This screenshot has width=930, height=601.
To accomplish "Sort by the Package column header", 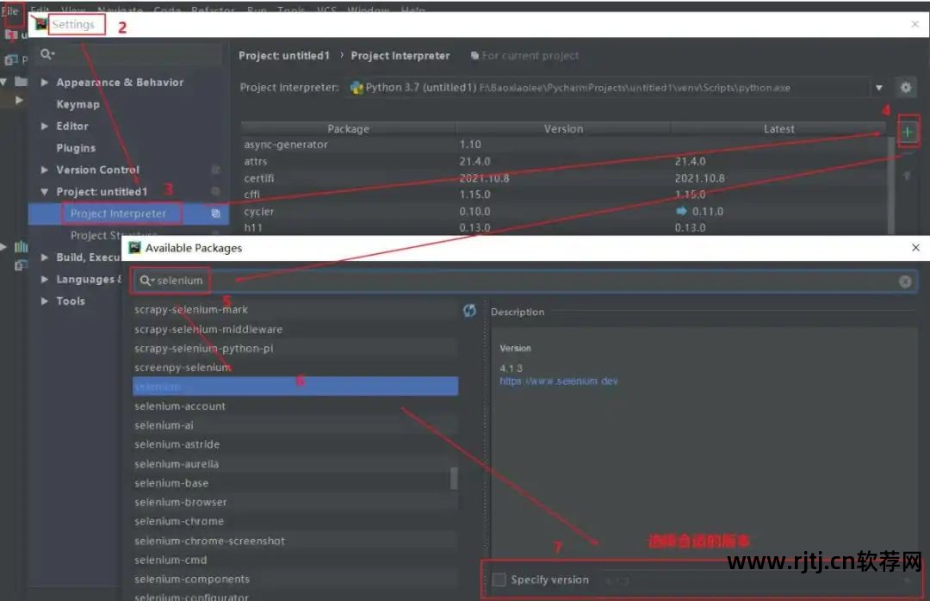I will [349, 129].
